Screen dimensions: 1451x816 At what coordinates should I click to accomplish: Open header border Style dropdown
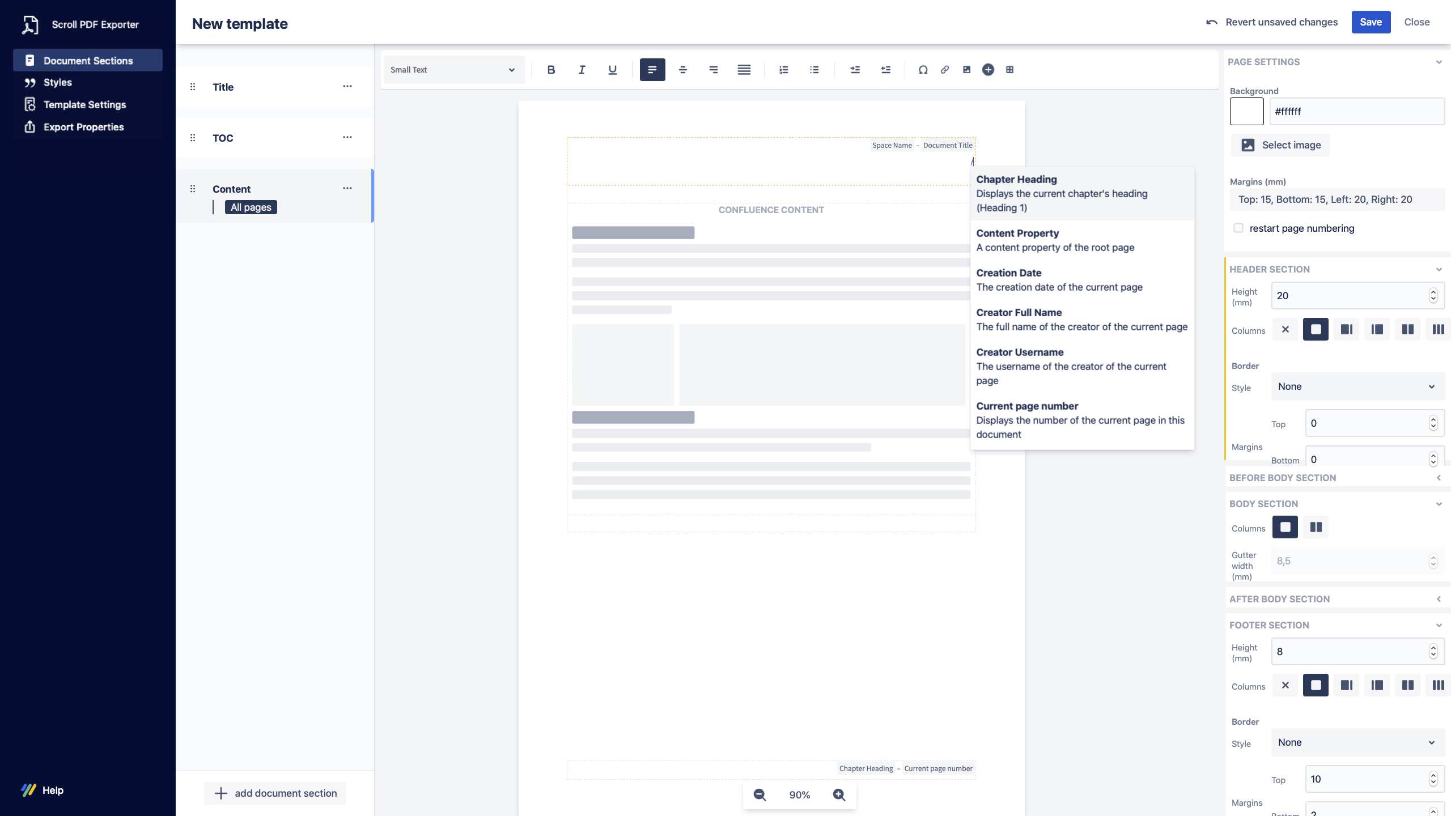point(1357,386)
